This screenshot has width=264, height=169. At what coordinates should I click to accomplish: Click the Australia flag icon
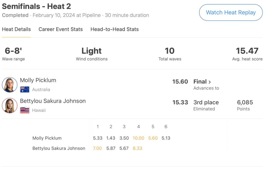[x=25, y=89]
